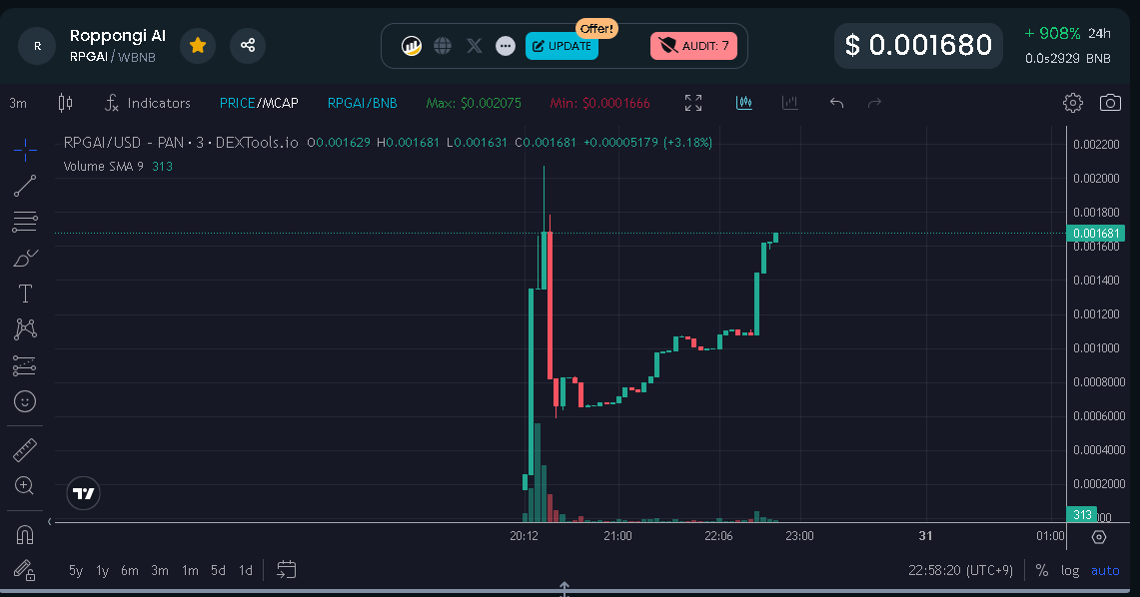Toggle PRICE/MCAP chart mode
Screen dimensions: 1140x597
pyautogui.click(x=259, y=103)
